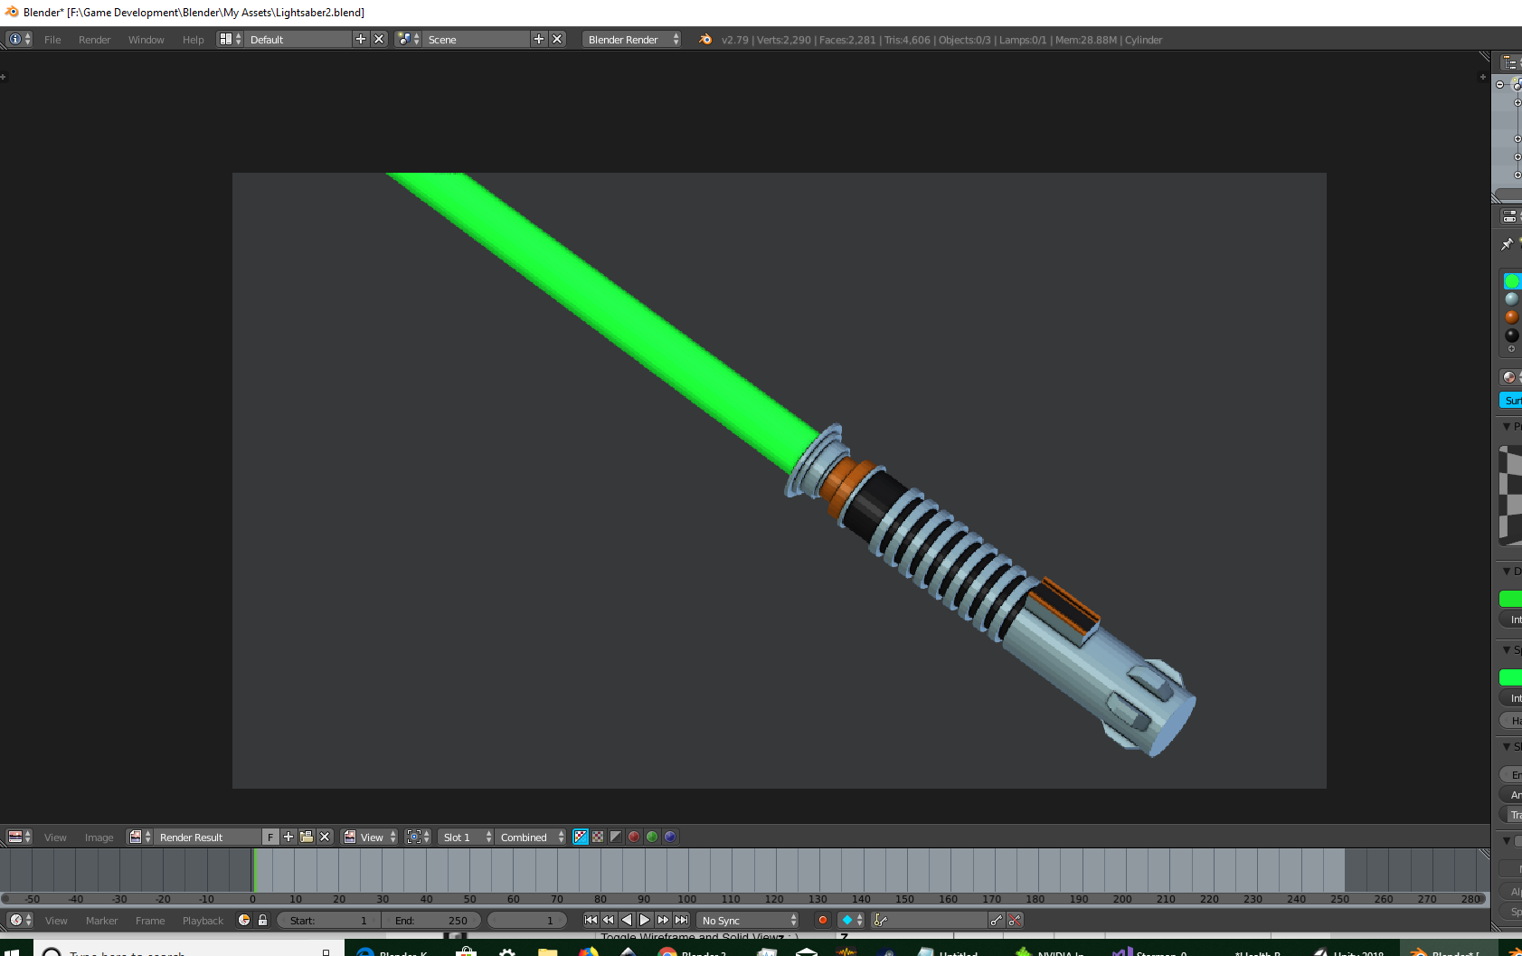Open the Marker menu
This screenshot has width=1522, height=956.
101,921
